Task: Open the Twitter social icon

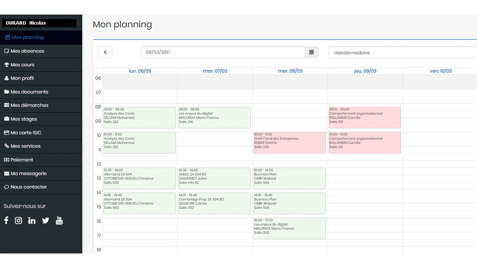Action: click(45, 220)
